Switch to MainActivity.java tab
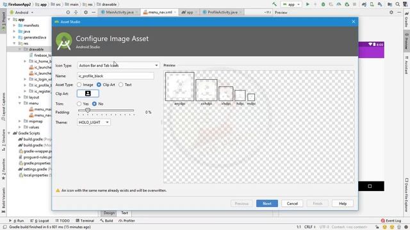This screenshot has width=410, height=230. pyautogui.click(x=119, y=12)
